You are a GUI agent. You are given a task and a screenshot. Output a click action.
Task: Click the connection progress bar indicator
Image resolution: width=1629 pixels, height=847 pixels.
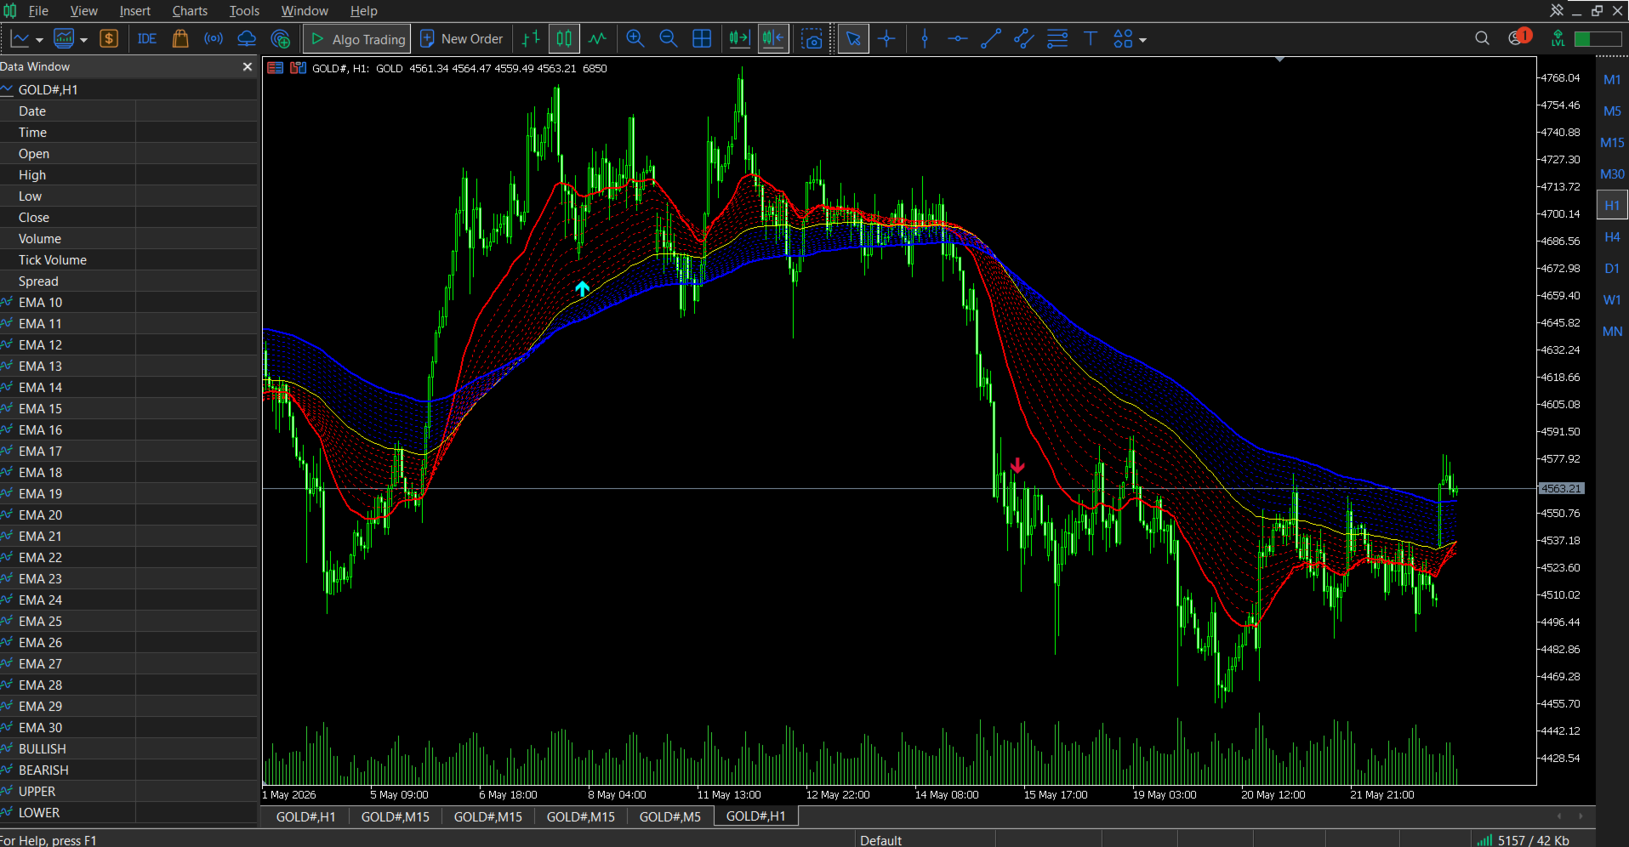(1598, 39)
